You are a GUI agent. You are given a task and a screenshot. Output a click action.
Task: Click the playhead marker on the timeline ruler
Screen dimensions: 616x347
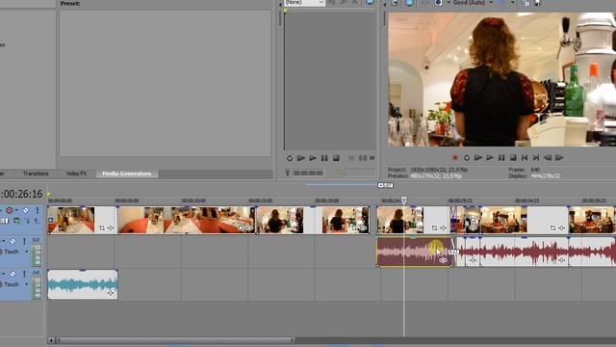coord(403,200)
